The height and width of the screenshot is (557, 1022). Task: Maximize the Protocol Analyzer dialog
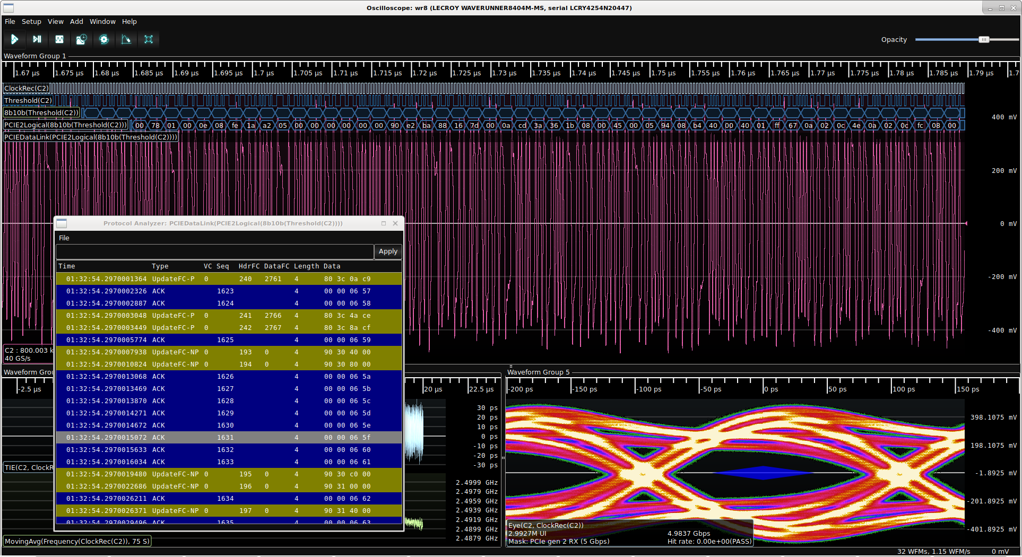[x=384, y=223]
